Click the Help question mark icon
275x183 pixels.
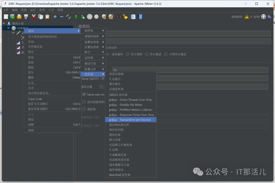(x=140, y=17)
